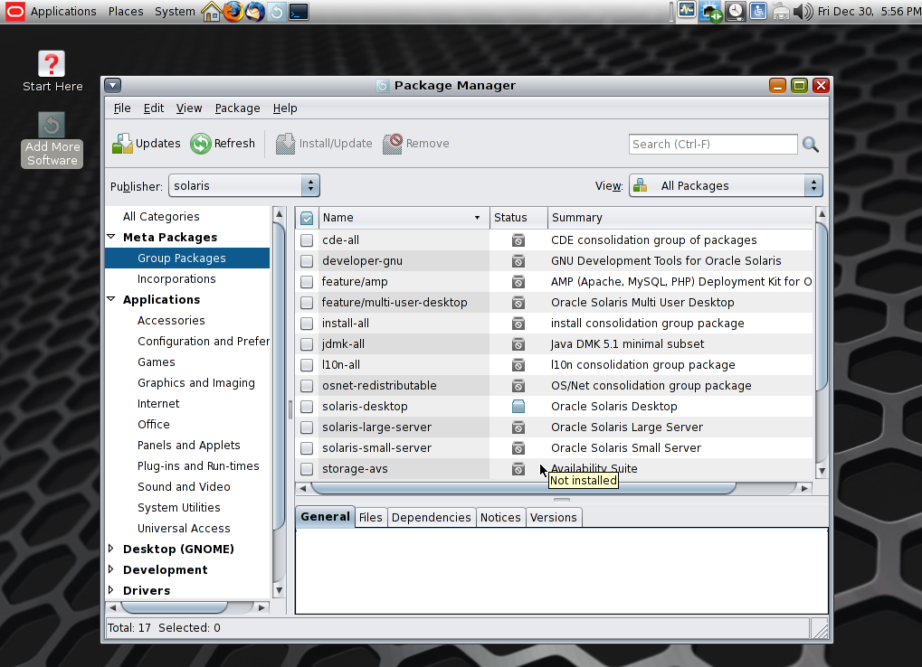Switch to the Versions tab
The image size is (922, 667).
(x=554, y=517)
